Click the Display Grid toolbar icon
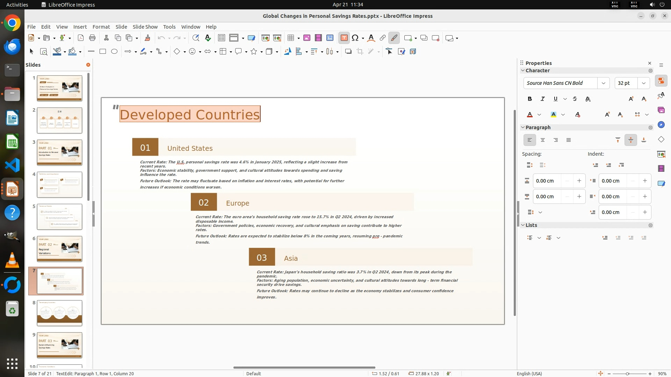 coord(221,38)
